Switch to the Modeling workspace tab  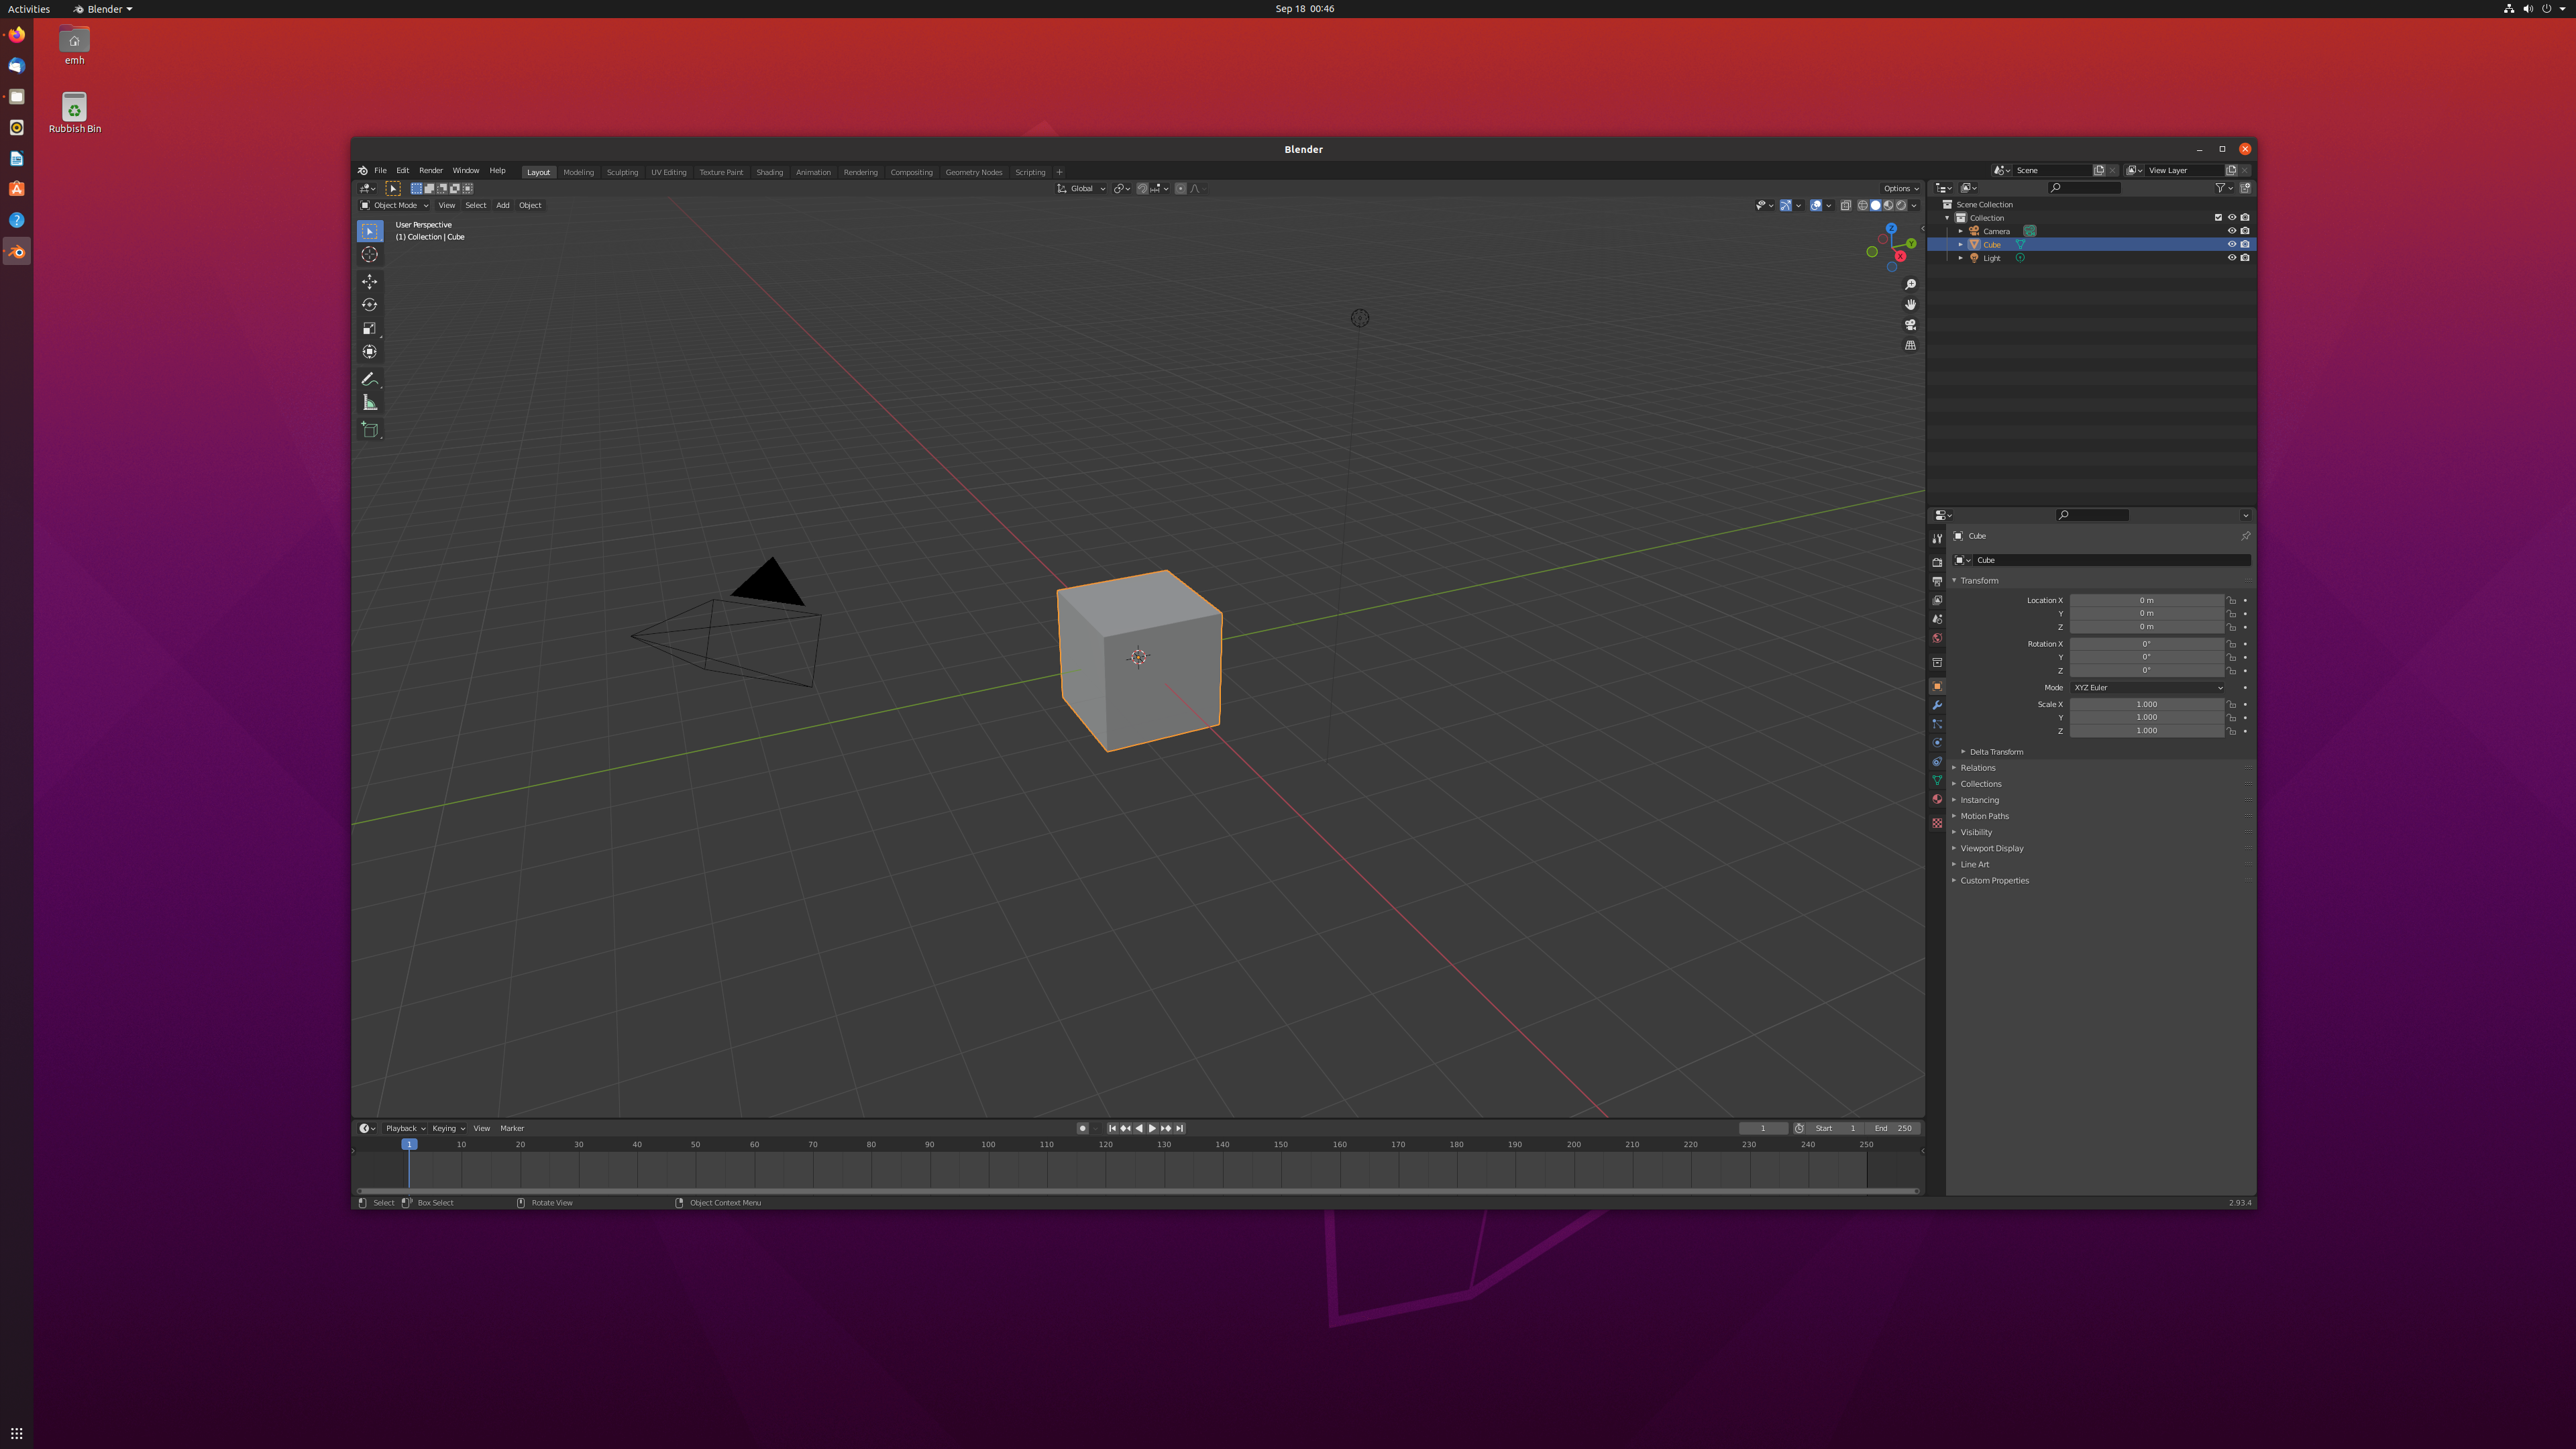(x=578, y=172)
